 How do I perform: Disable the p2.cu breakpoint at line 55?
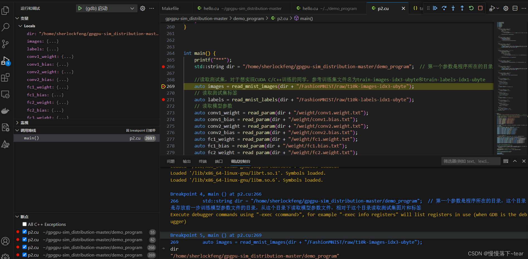25,232
